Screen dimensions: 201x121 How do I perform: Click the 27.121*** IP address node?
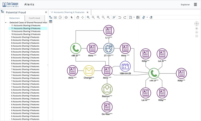[x=109, y=48]
